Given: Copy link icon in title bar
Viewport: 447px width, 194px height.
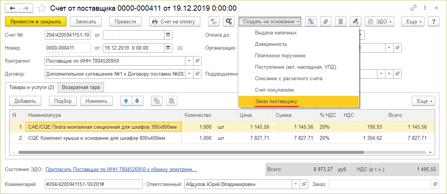Looking at the screenshot, I should [x=413, y=8].
